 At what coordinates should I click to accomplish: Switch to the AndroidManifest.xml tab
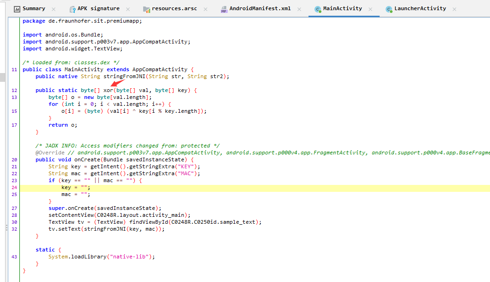[x=260, y=9]
